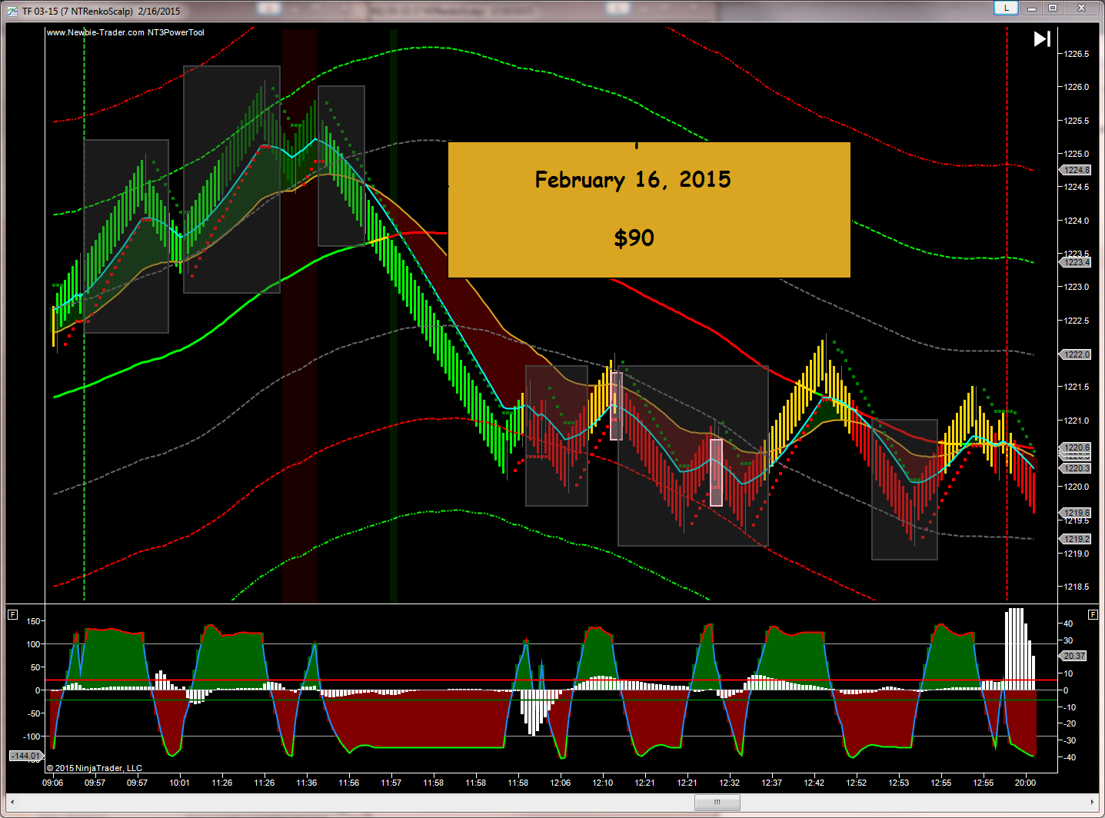
Task: Click the 12:32 time axis label
Action: [x=729, y=783]
